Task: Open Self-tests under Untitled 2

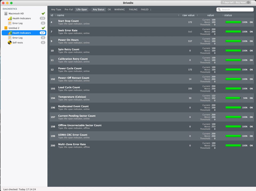Action: click(18, 43)
